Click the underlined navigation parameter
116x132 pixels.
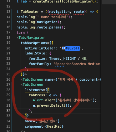[59, 12]
